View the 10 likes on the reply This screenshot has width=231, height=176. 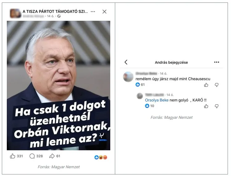tap(149, 106)
